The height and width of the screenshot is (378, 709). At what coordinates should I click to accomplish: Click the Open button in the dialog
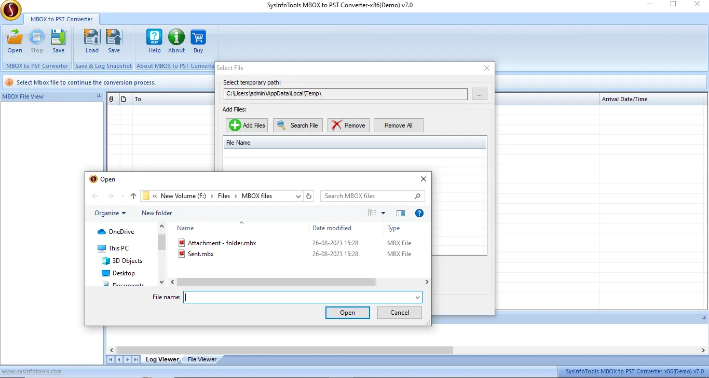(348, 313)
